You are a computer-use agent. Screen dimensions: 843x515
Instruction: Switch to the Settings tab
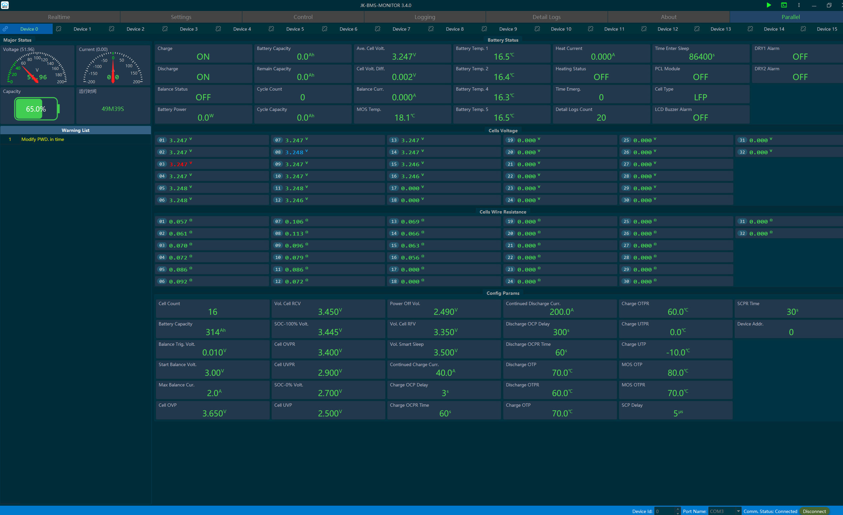click(x=181, y=17)
